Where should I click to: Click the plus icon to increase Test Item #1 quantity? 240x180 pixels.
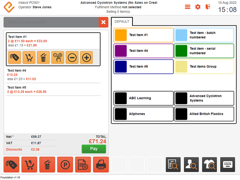tap(86, 57)
